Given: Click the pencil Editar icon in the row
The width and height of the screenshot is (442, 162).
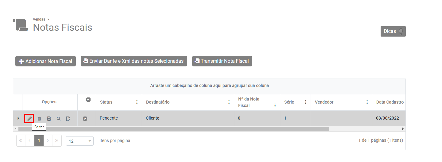Looking at the screenshot, I should click(29, 118).
